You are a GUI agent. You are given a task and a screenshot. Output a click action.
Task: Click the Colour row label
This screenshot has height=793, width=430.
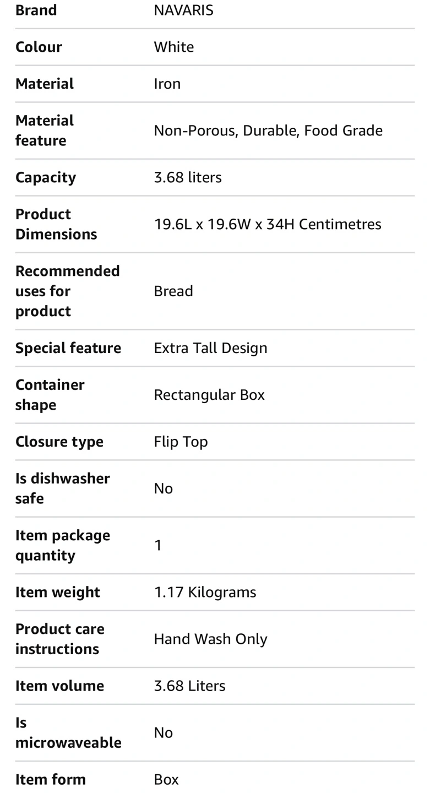(x=39, y=47)
